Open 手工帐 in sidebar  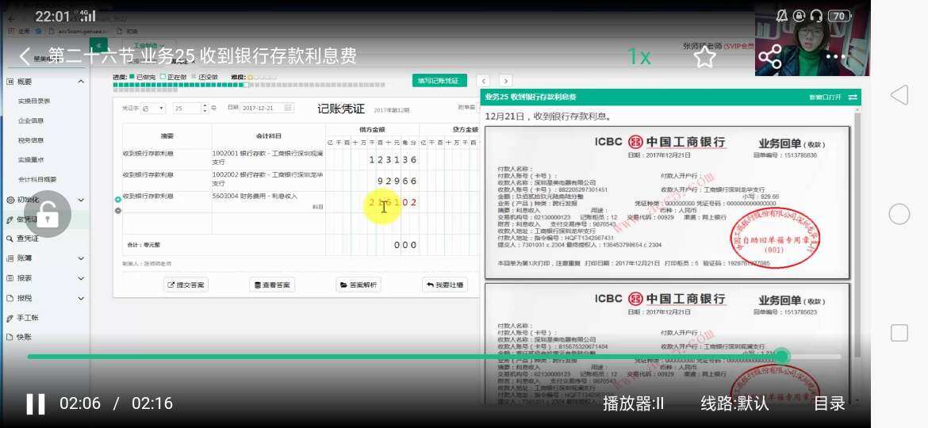[x=27, y=318]
